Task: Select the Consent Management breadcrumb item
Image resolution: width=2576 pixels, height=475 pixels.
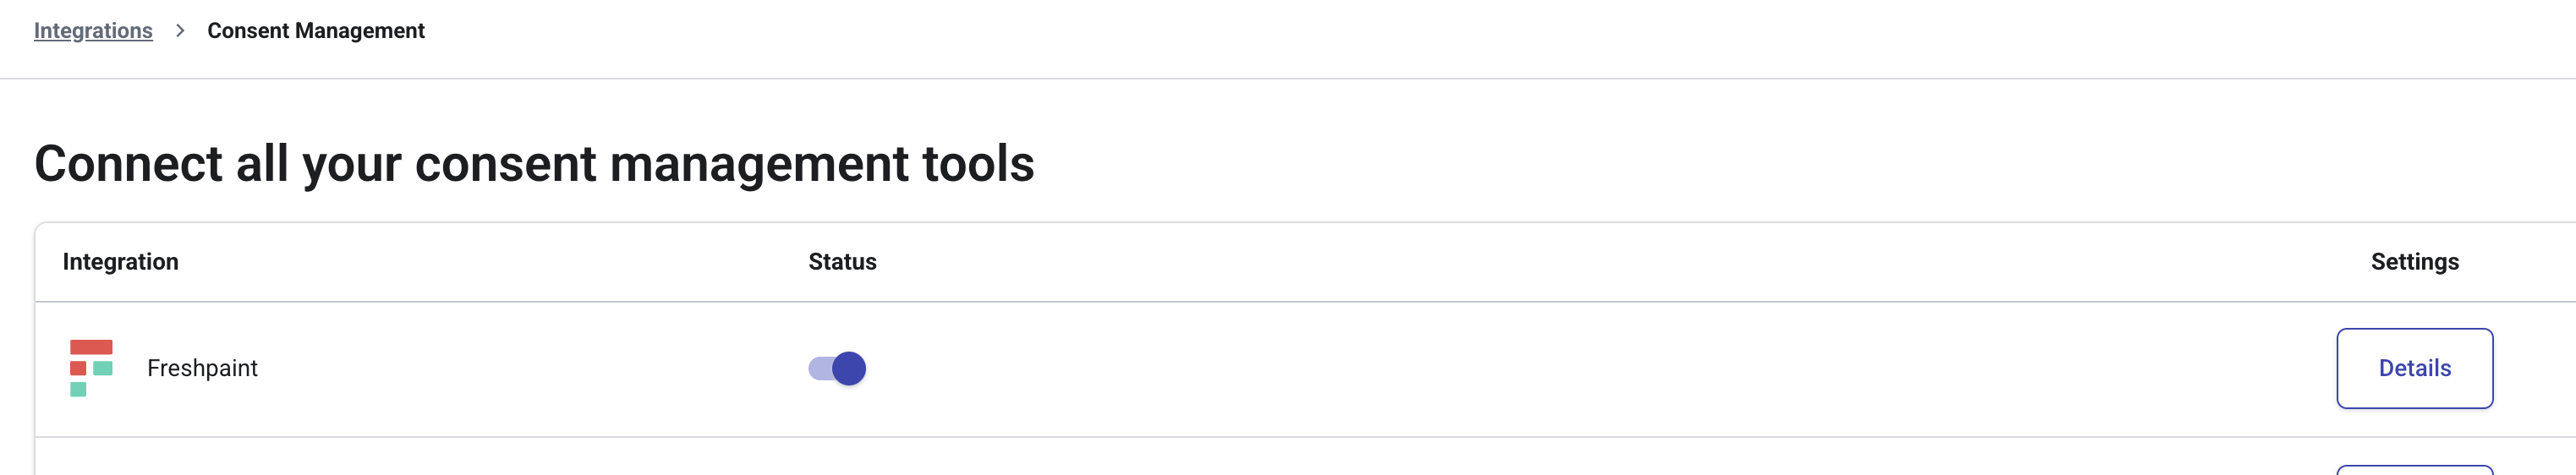Action: 316,31
